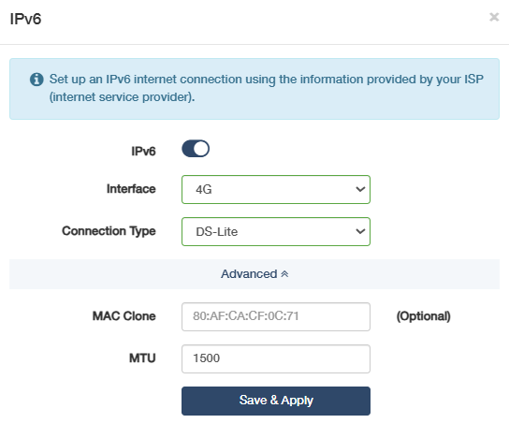Click into the MTU field showing 1500

pos(276,358)
